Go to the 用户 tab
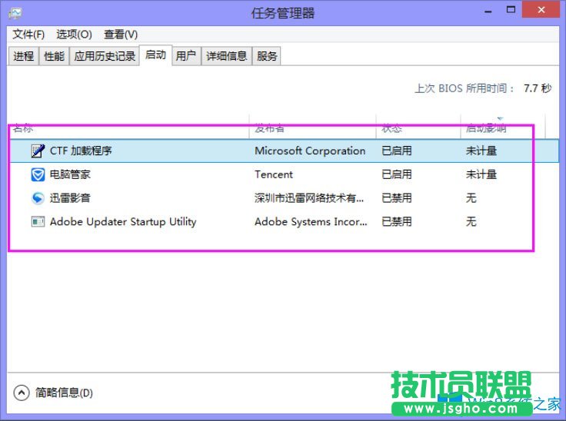 point(185,56)
